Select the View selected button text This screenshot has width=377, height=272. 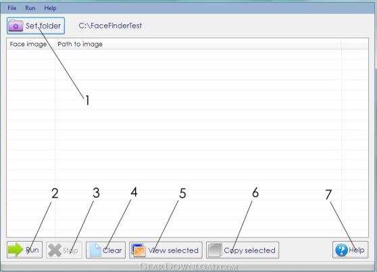point(174,250)
